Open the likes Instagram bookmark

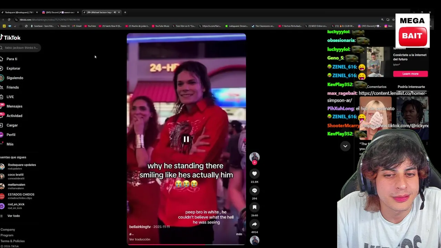point(388,26)
